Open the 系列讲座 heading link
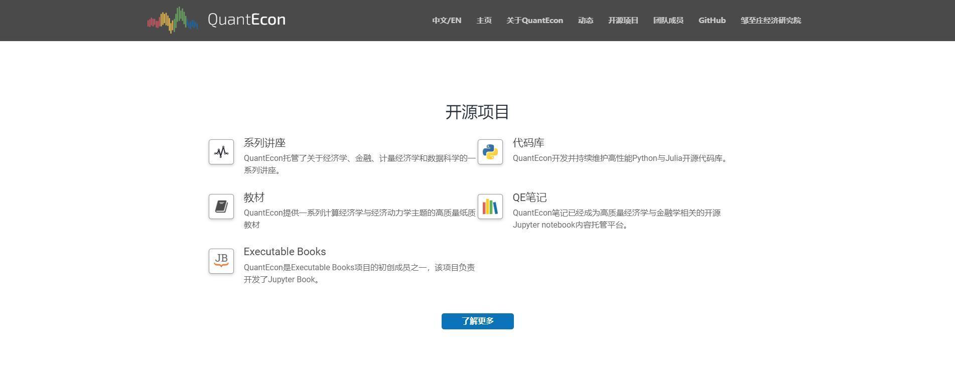Viewport: 955px width, 391px height. click(x=264, y=143)
